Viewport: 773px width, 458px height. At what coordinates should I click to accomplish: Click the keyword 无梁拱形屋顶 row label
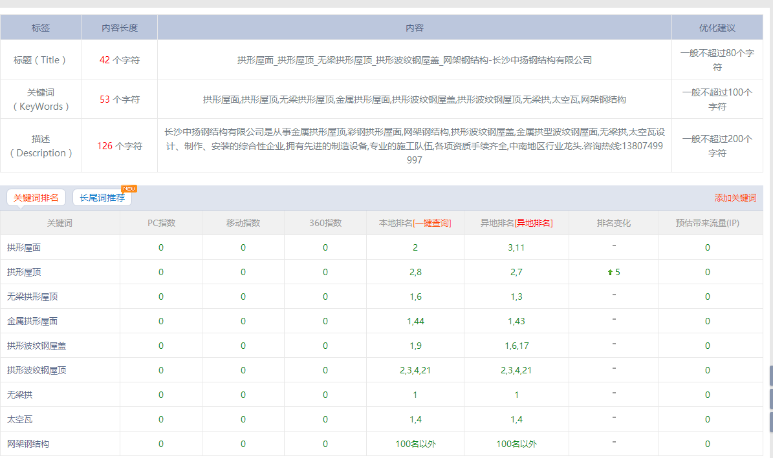coord(32,297)
